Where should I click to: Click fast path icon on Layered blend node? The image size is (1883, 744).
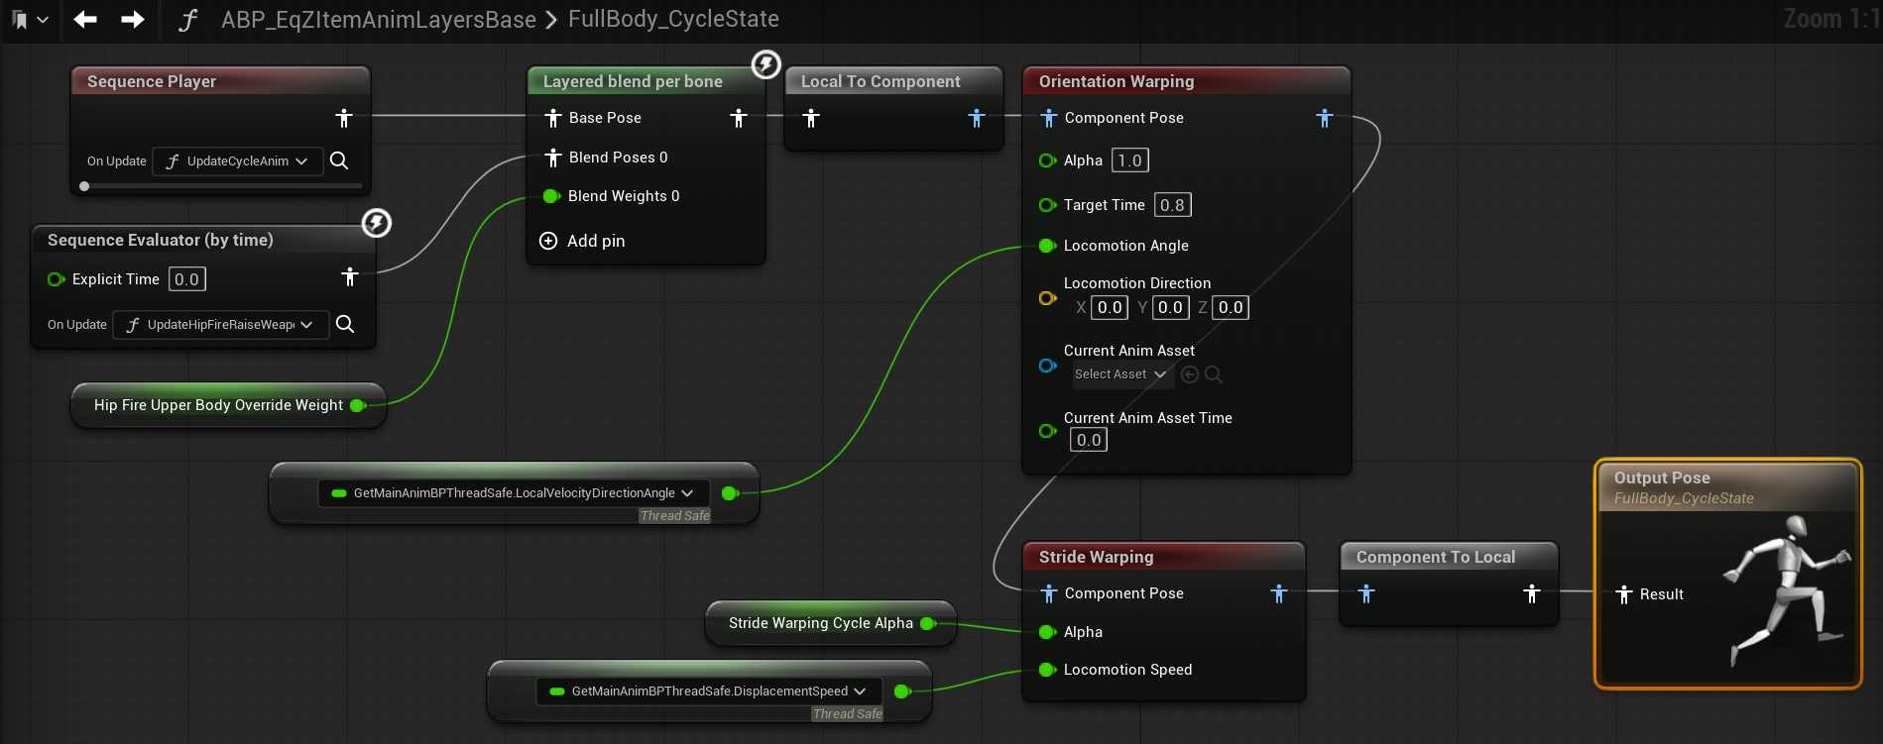tap(765, 64)
